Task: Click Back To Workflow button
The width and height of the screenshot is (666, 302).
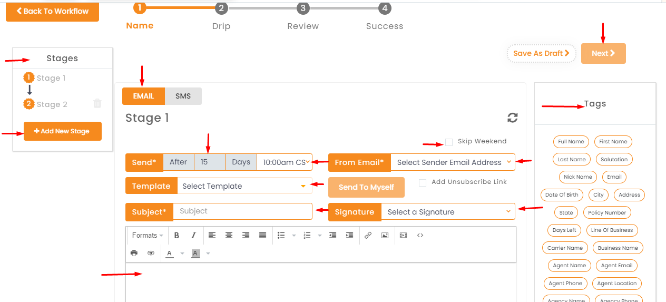Action: coord(52,11)
